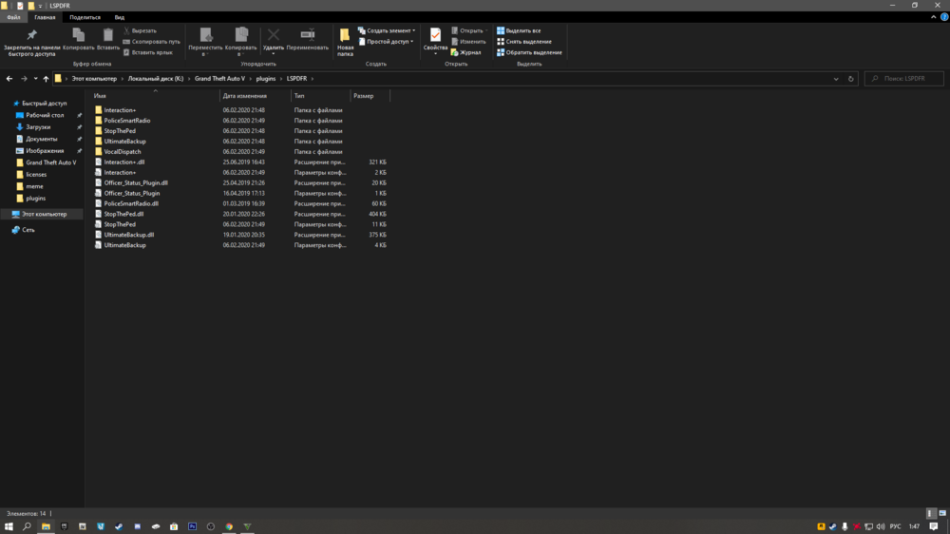Select 'Сеть' in navigation pane
The width and height of the screenshot is (950, 534).
[28, 230]
